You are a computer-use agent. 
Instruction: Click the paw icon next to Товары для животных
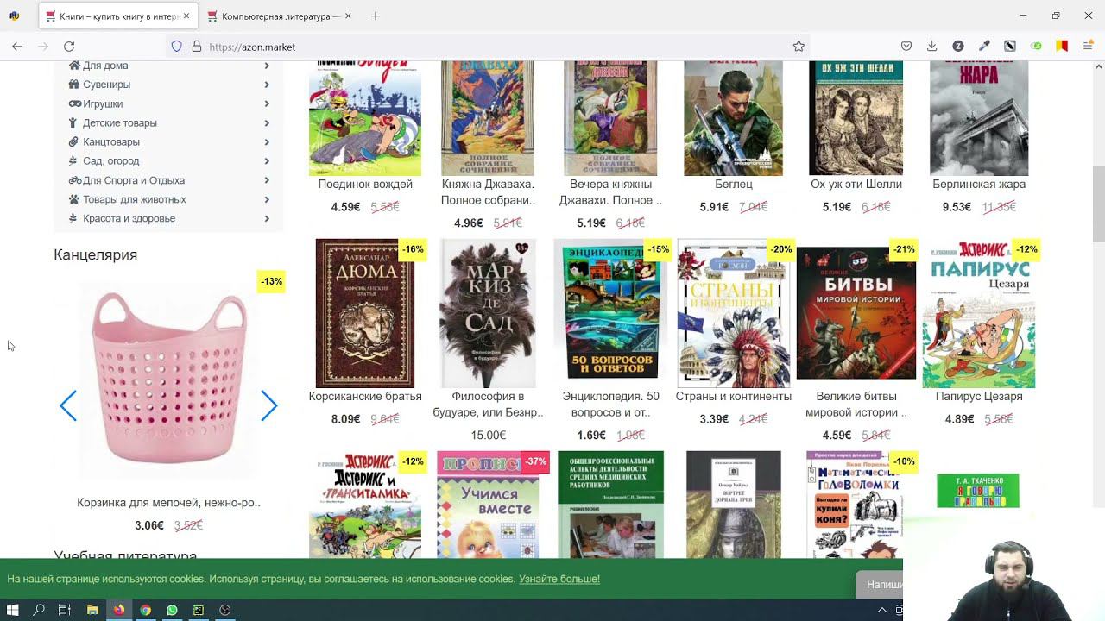(74, 199)
